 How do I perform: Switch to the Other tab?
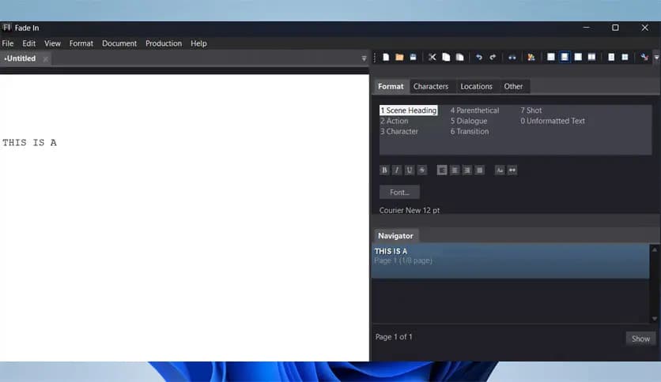tap(513, 86)
